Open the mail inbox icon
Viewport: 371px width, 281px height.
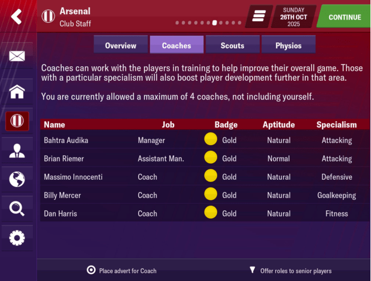[x=17, y=56]
